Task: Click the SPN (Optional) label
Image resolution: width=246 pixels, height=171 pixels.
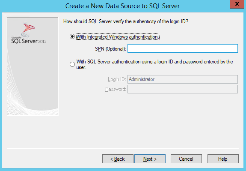Action: pos(110,49)
